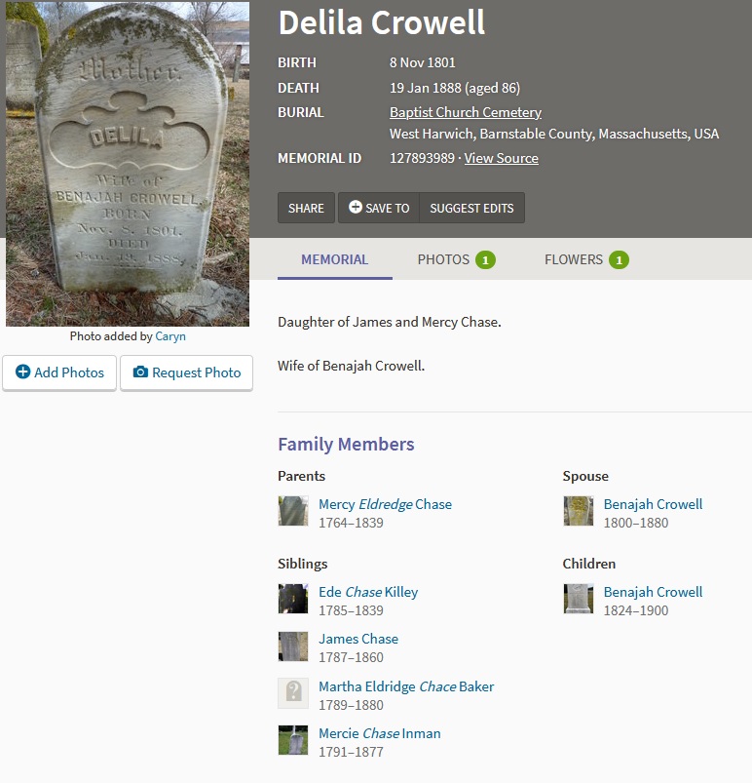Click the years 1824–1900
The height and width of the screenshot is (783, 752).
[636, 610]
